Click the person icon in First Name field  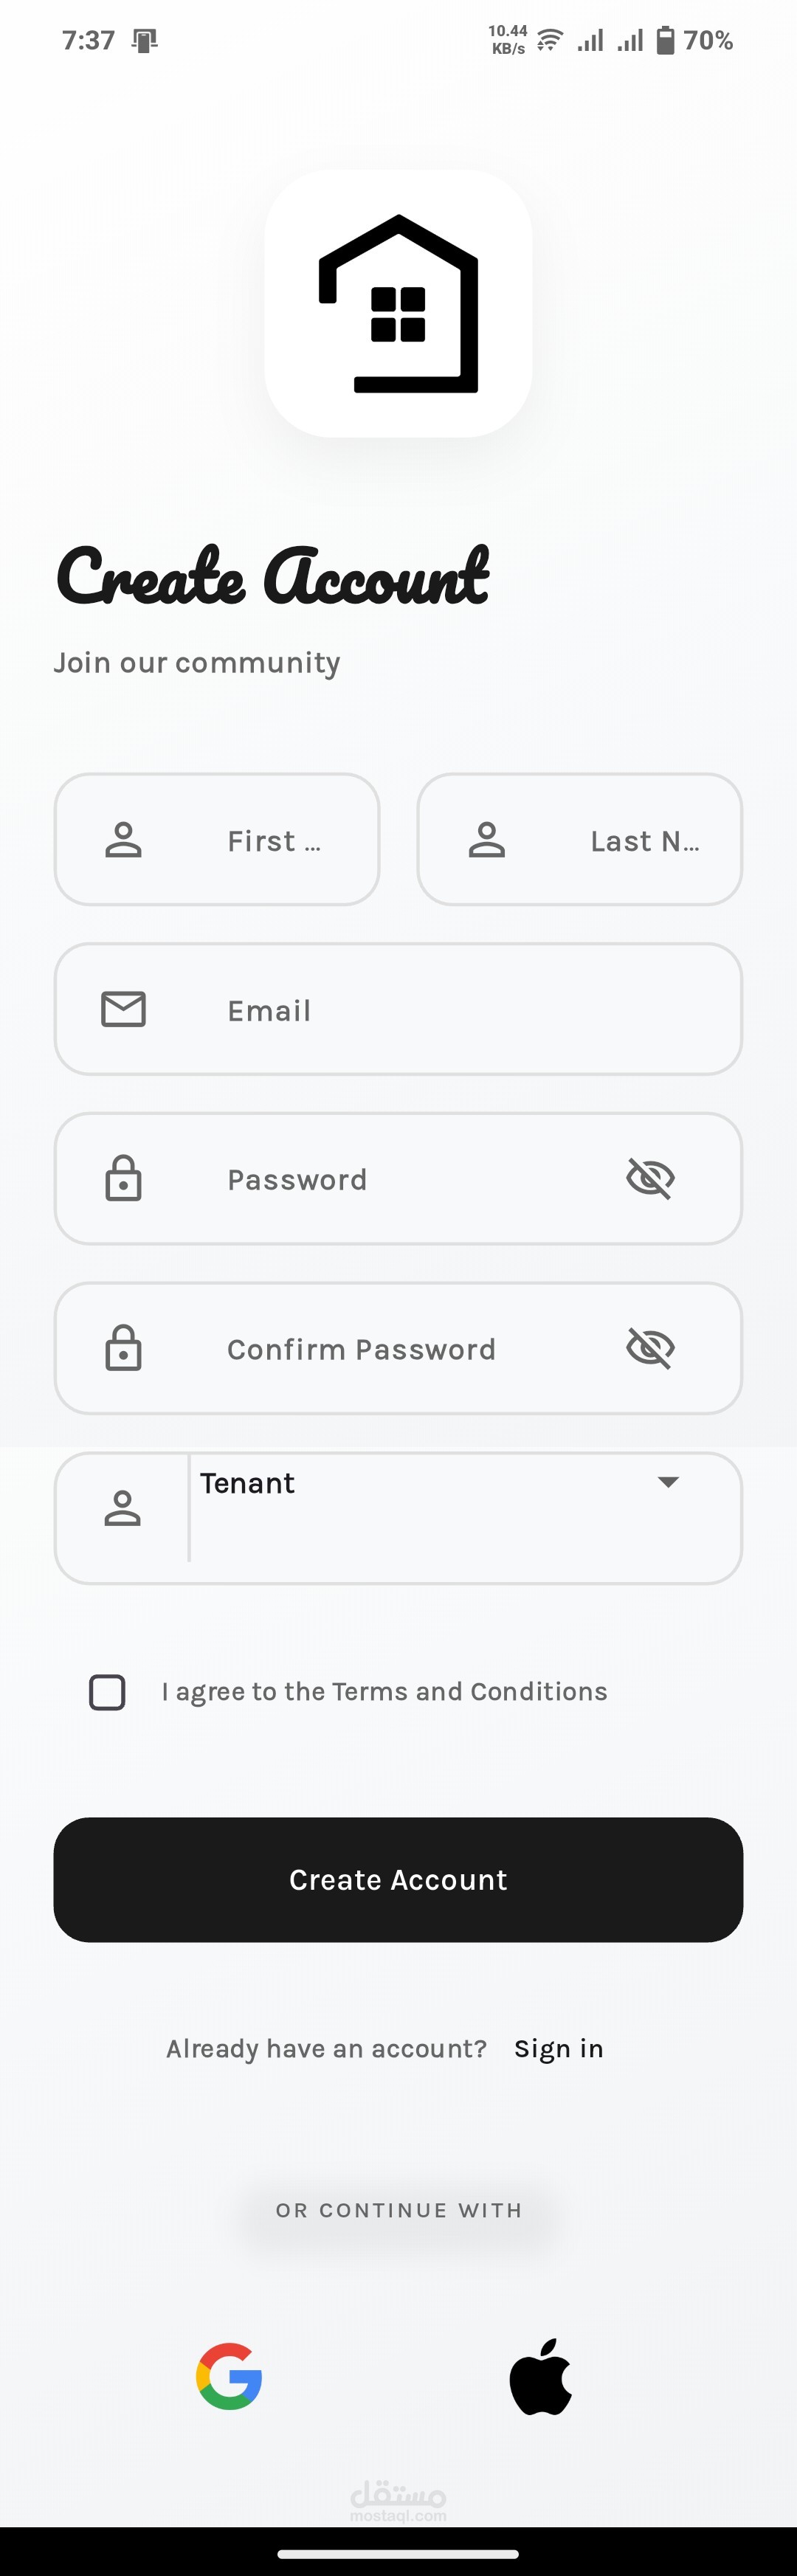click(124, 840)
